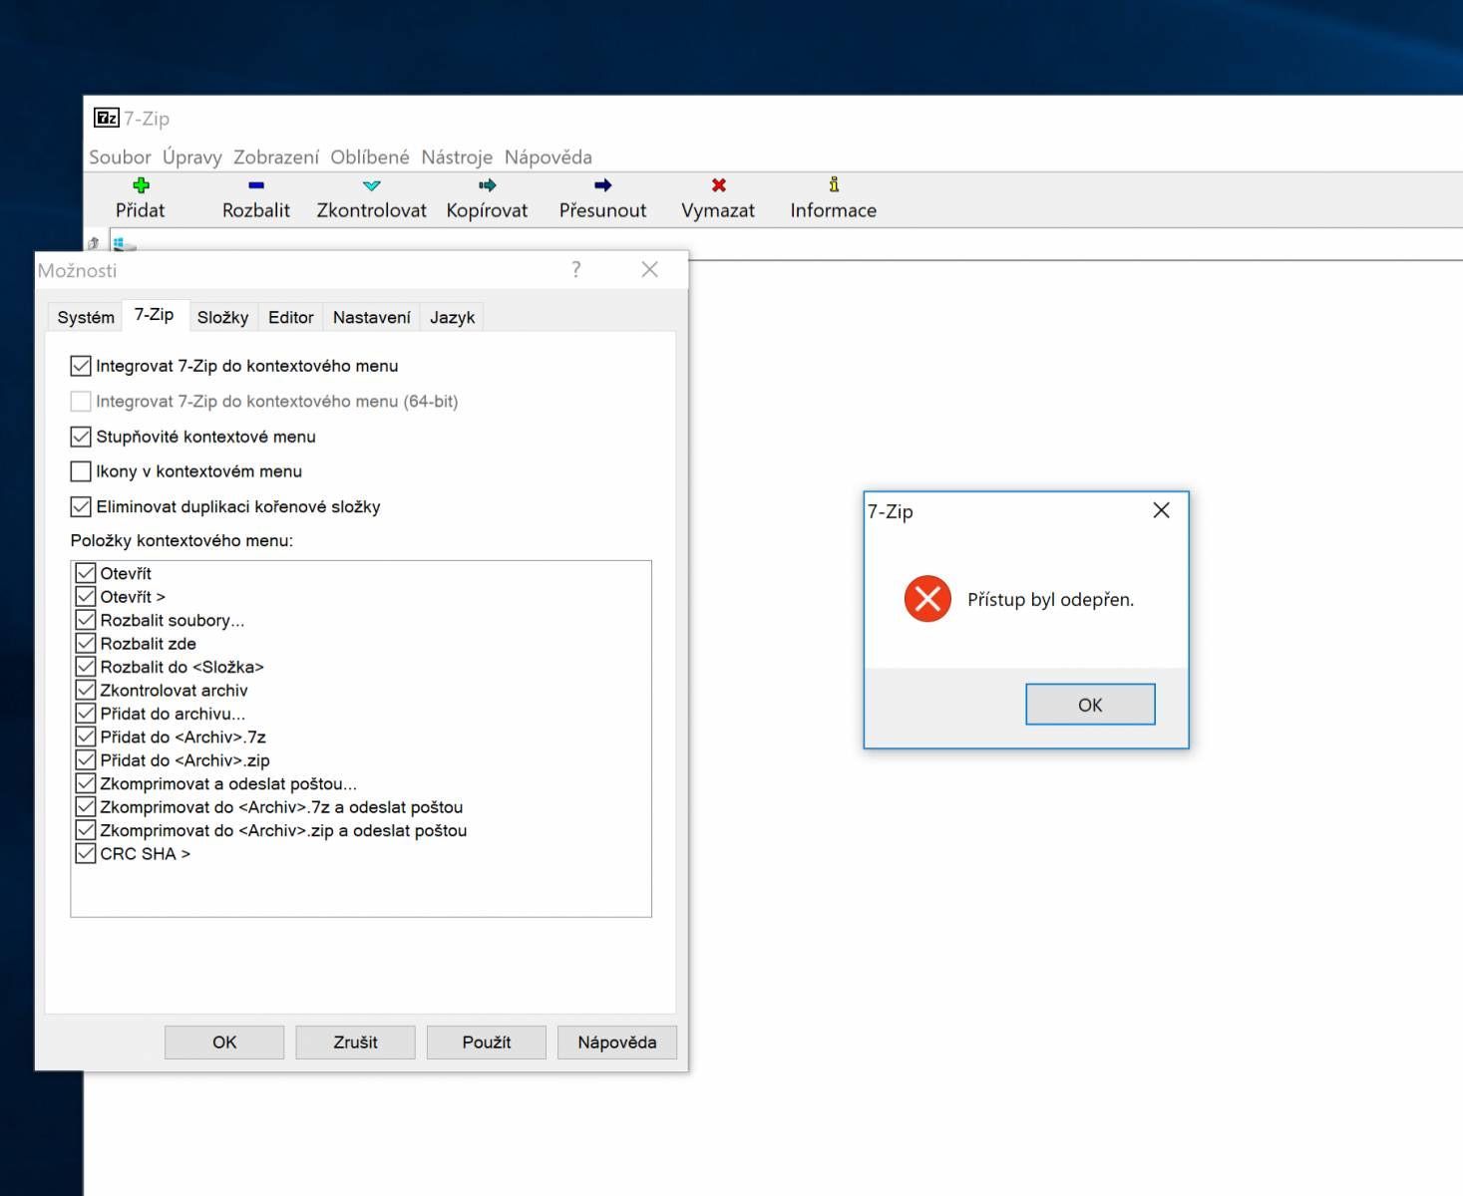Click the Zkontrolovat checkmark icon
The height and width of the screenshot is (1196, 1463).
tap(372, 185)
